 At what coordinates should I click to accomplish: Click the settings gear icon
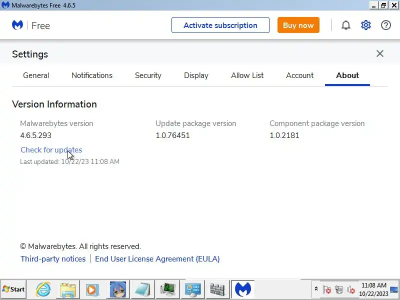(366, 25)
